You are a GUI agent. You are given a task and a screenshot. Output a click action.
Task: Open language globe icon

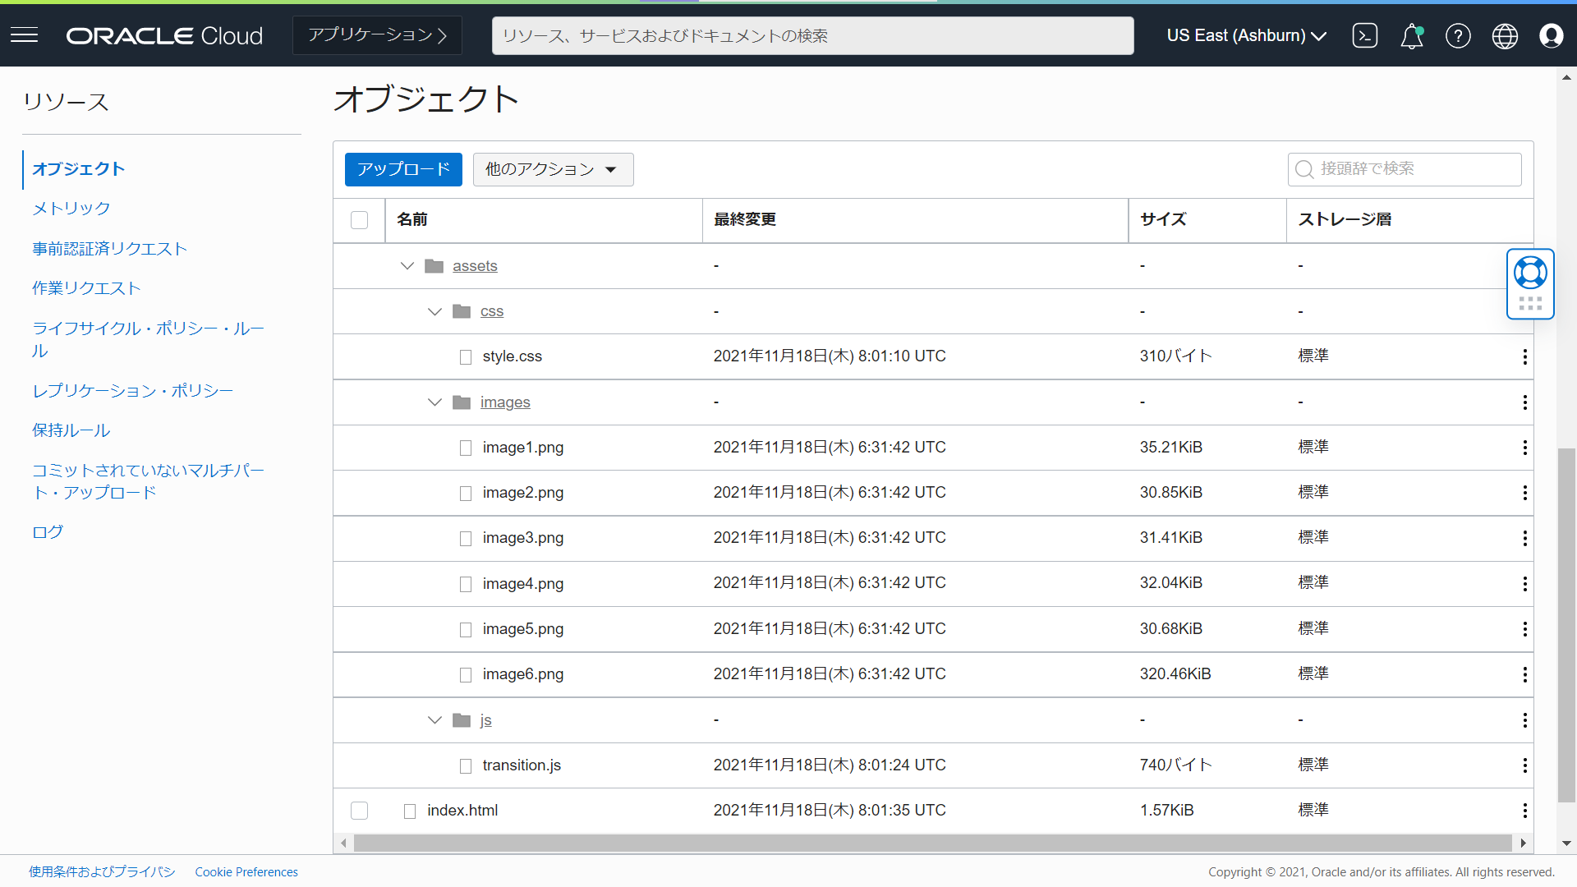[x=1505, y=35]
